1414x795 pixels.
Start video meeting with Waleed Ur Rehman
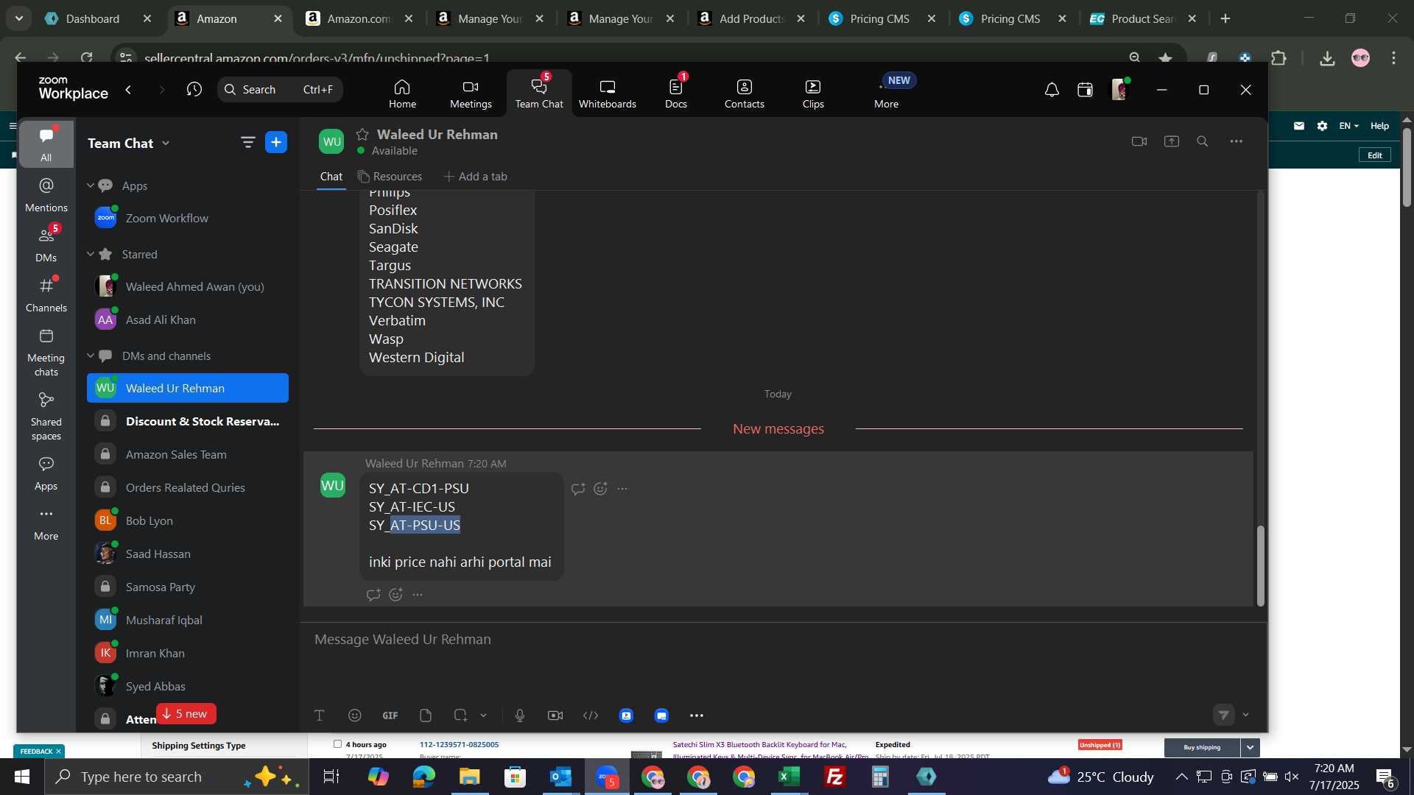coord(1139,141)
